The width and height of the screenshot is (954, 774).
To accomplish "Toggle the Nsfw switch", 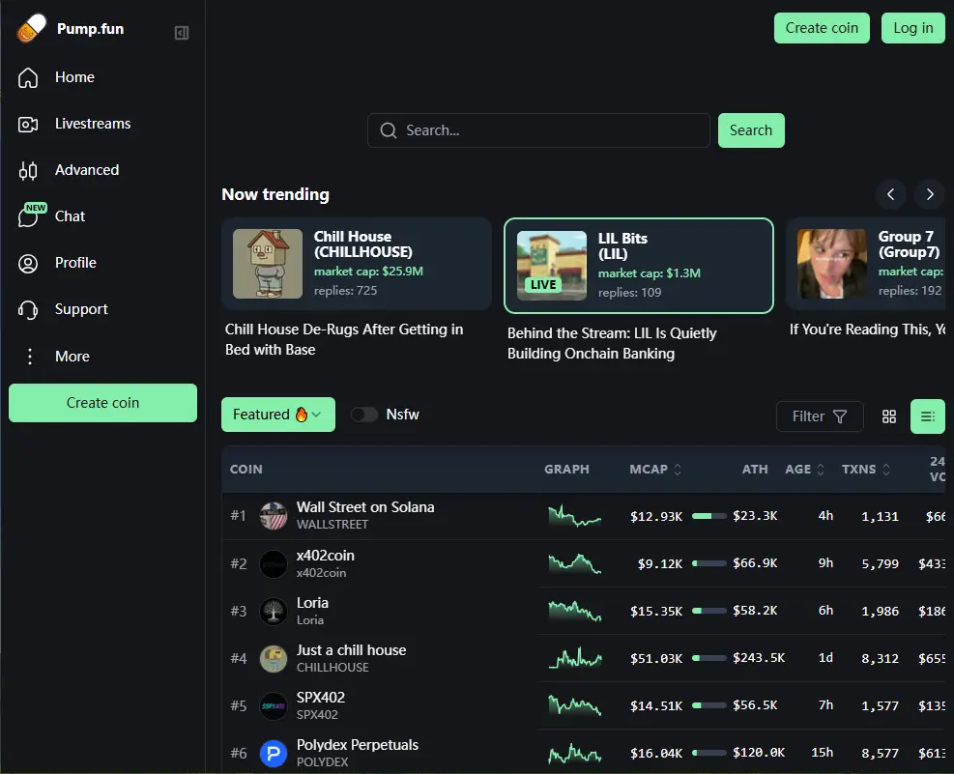I will [x=364, y=415].
